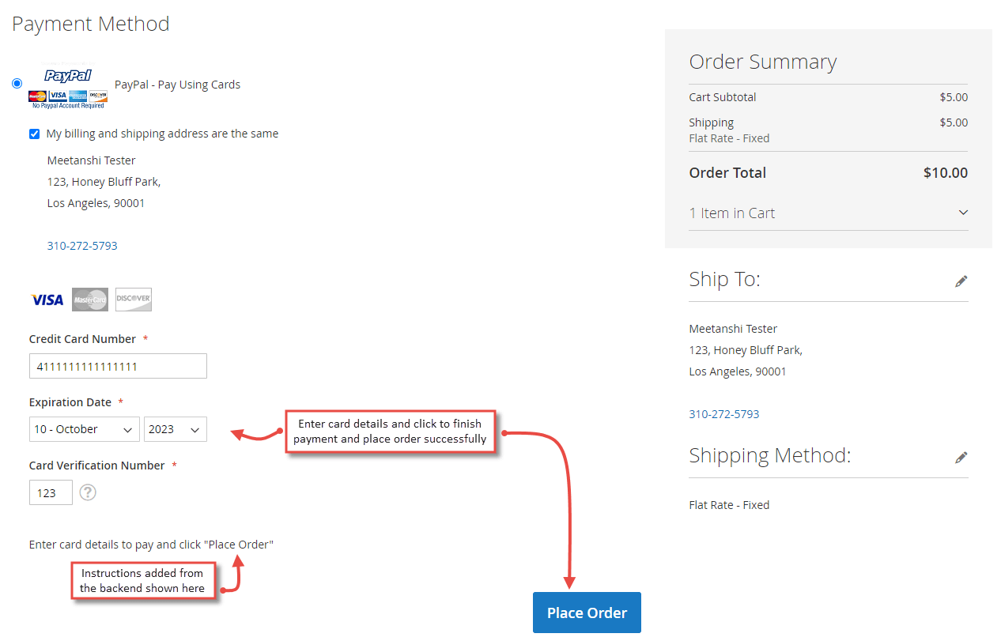Click the phone number link in Ship To section

(x=724, y=413)
